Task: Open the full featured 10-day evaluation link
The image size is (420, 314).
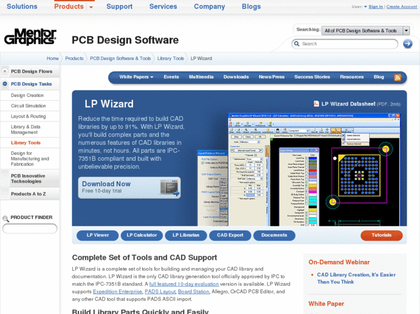Action: coord(184,284)
